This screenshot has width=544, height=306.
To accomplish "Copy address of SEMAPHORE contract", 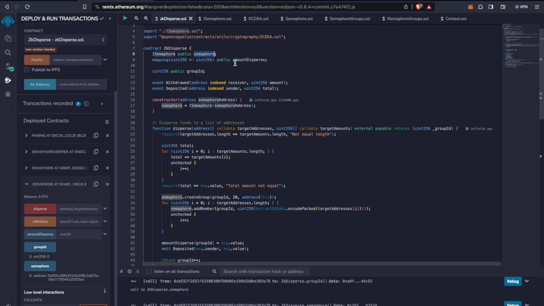I will point(96,168).
